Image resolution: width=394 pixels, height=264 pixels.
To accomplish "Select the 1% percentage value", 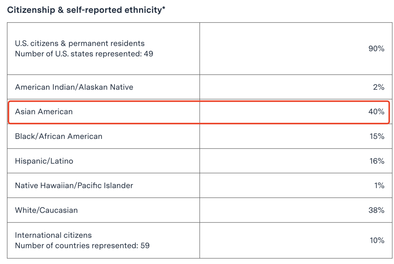I will tap(379, 186).
